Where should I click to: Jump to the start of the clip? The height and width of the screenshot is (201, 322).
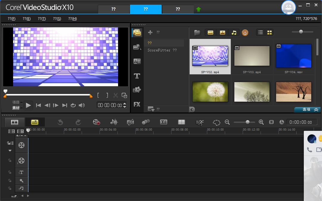click(38, 105)
